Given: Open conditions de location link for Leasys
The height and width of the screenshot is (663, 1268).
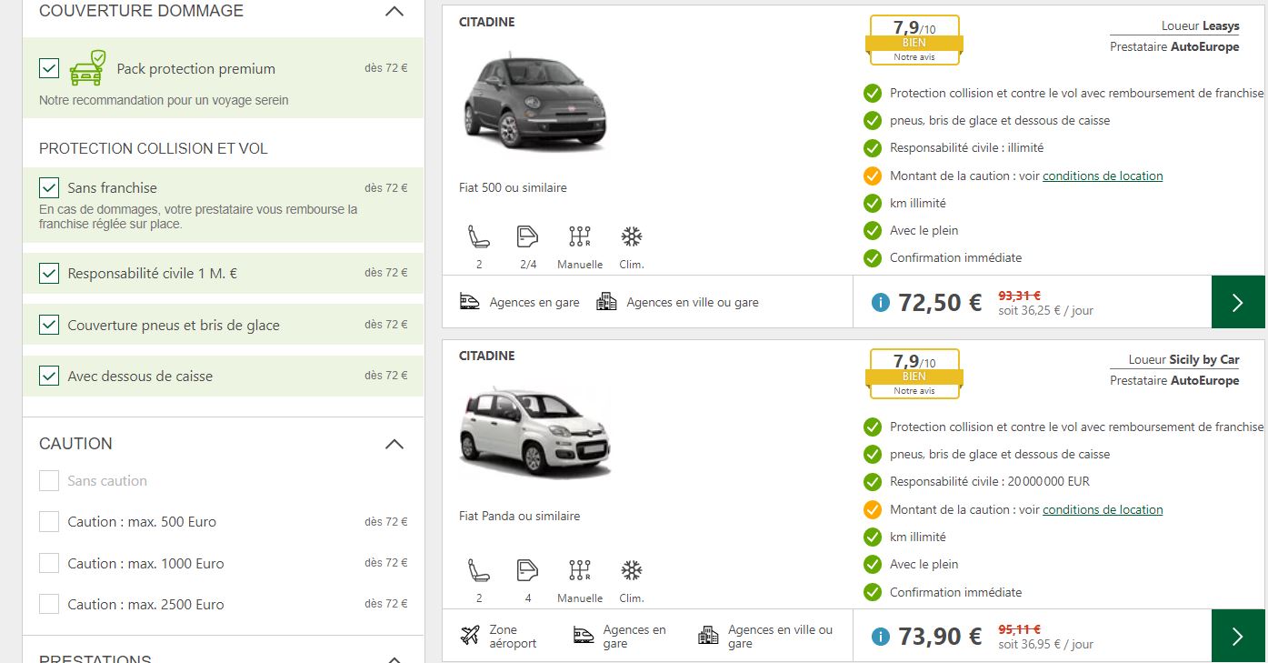Looking at the screenshot, I should (1103, 176).
